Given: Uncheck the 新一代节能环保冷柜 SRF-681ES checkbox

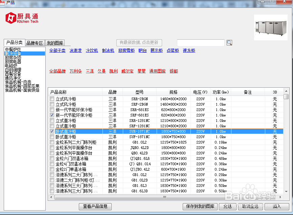Looking at the screenshot, I should coord(52,115).
